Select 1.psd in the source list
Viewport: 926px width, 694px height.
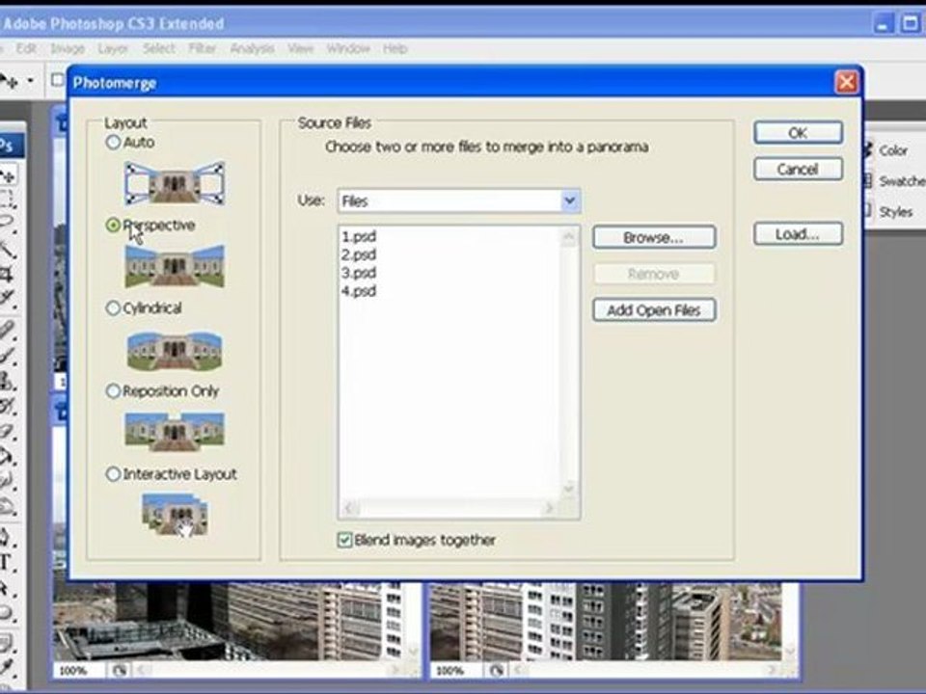[359, 237]
